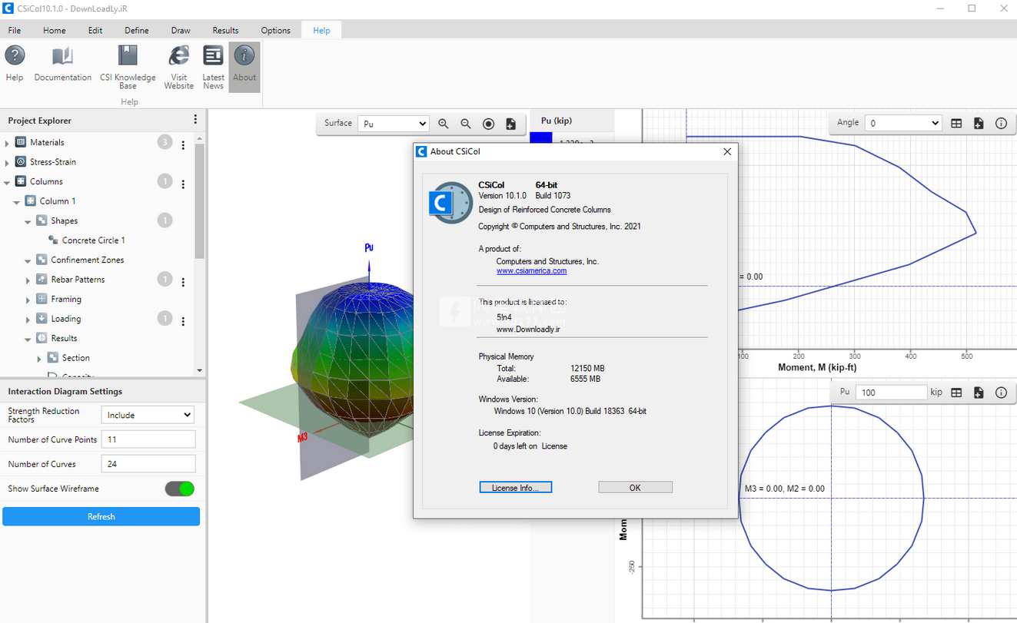Add to report icon beside Angle dropdown
The height and width of the screenshot is (623, 1017).
click(x=979, y=123)
